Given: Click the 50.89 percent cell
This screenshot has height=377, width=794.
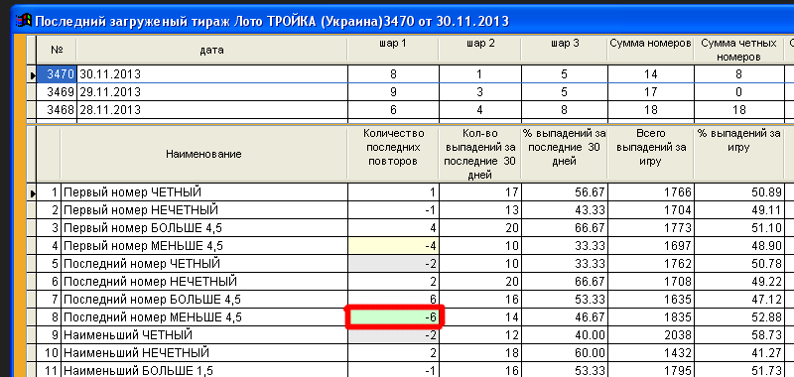Looking at the screenshot, I should [738, 192].
